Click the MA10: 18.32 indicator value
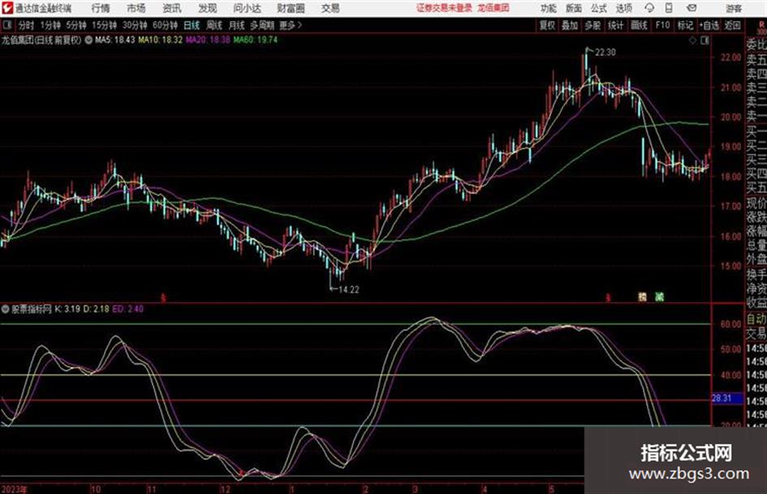This screenshot has width=767, height=494. (160, 40)
